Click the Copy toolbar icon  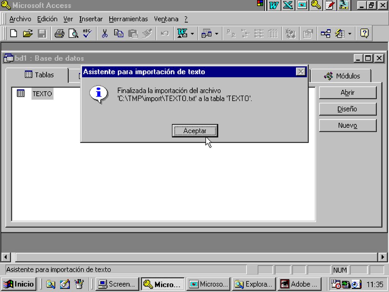point(119,33)
